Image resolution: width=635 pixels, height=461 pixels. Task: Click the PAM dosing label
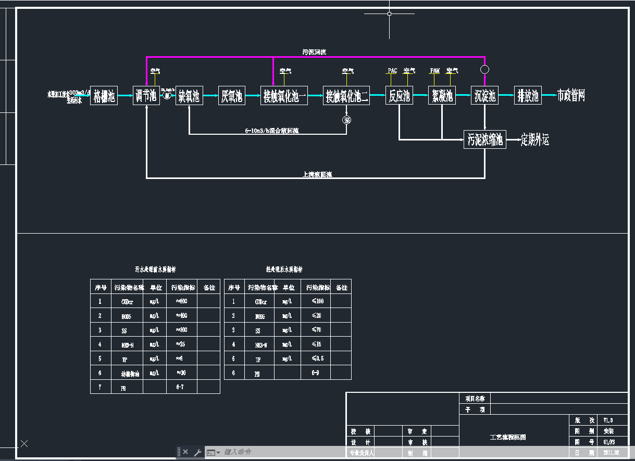pyautogui.click(x=435, y=70)
